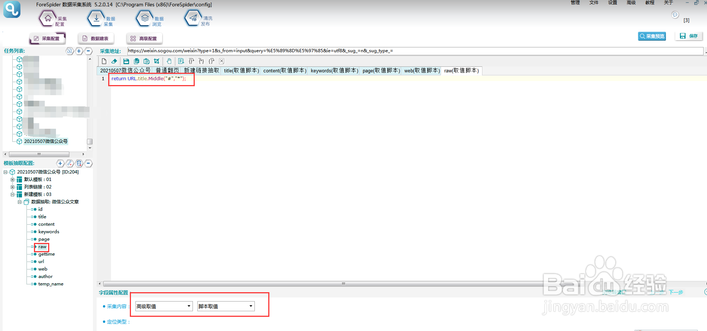707x331 pixels.
Task: Open the 清洗发布 paper-plane hexagon icon
Action: [193, 18]
